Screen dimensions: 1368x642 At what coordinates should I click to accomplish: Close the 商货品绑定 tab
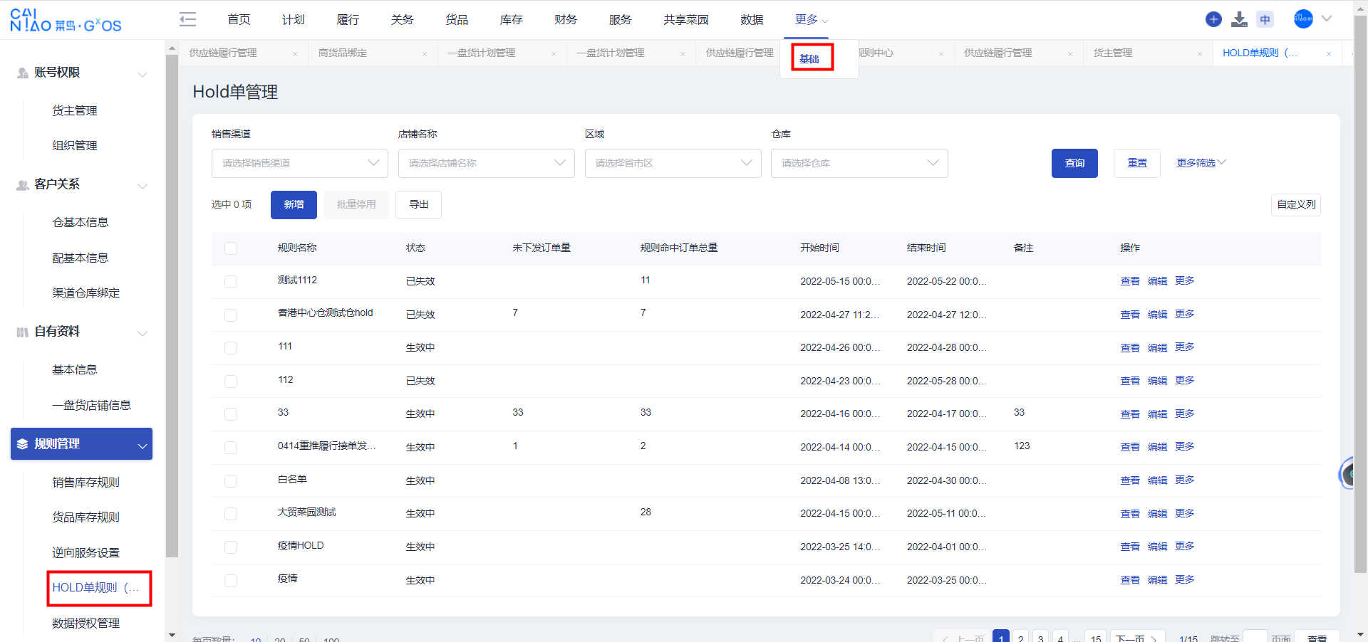click(425, 53)
